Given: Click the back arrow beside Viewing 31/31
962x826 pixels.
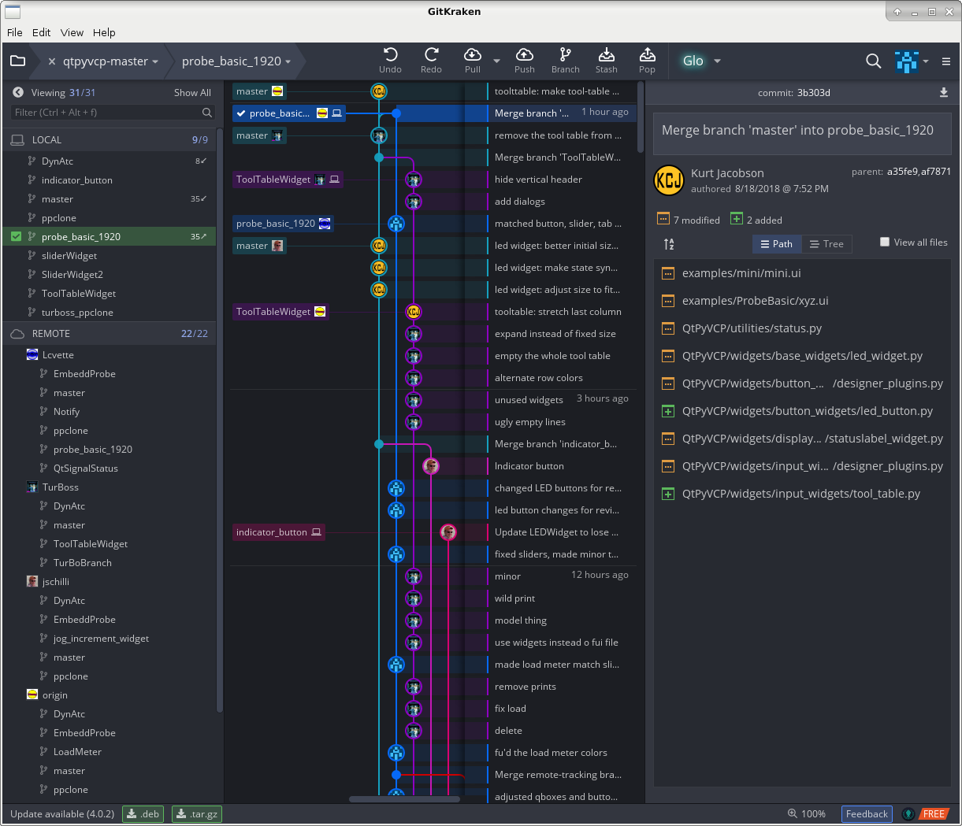Looking at the screenshot, I should (18, 92).
